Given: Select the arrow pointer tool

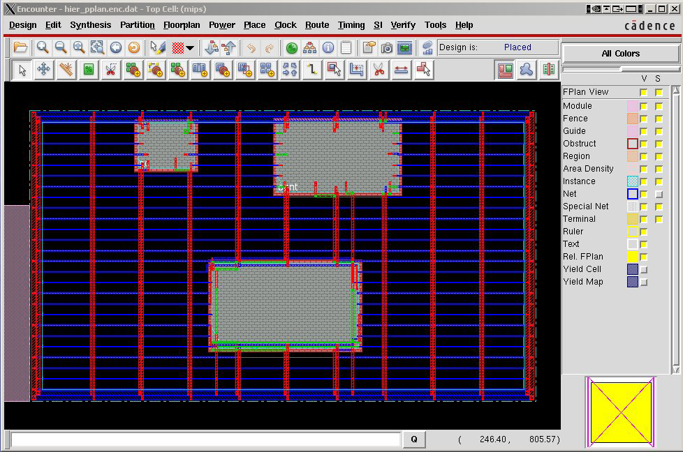Looking at the screenshot, I should (x=22, y=70).
